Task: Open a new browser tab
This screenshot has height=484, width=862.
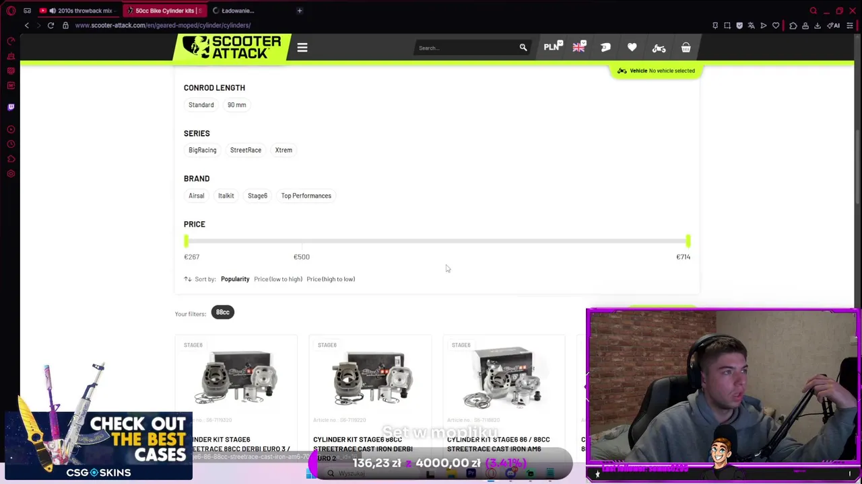Action: pos(300,11)
